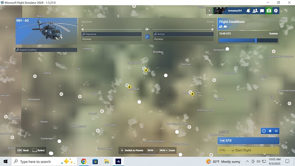
Task: Click the Search location field
Action: click(x=46, y=50)
